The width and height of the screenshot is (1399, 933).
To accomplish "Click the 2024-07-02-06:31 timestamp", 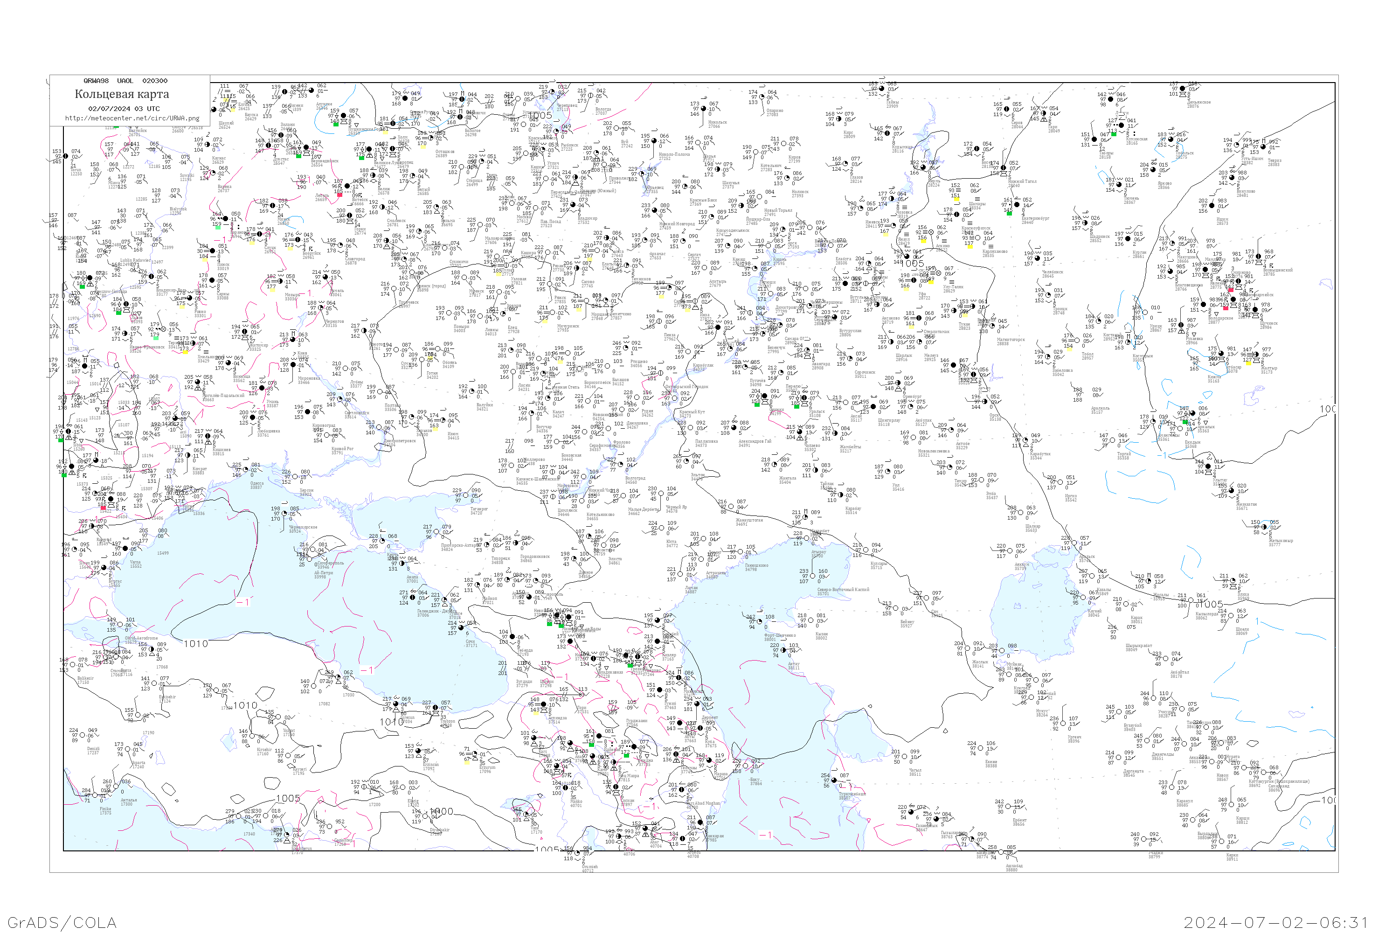I will 1276,922.
